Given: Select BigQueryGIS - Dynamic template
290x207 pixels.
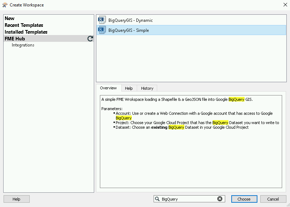Looking at the screenshot, I should (x=191, y=20).
